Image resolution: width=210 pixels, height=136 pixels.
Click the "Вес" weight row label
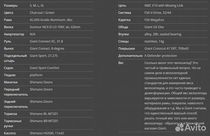click(x=121, y=62)
